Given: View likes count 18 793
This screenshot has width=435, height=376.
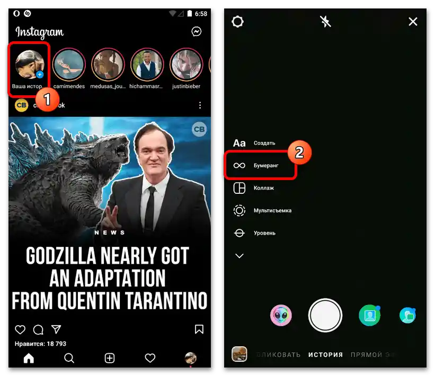Looking at the screenshot, I should pos(40,344).
